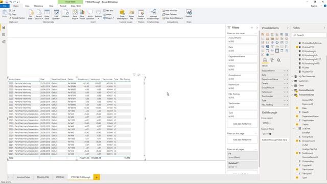The image size is (327, 184).
Task: Click the visual header filter icon
Action: click(x=134, y=75)
